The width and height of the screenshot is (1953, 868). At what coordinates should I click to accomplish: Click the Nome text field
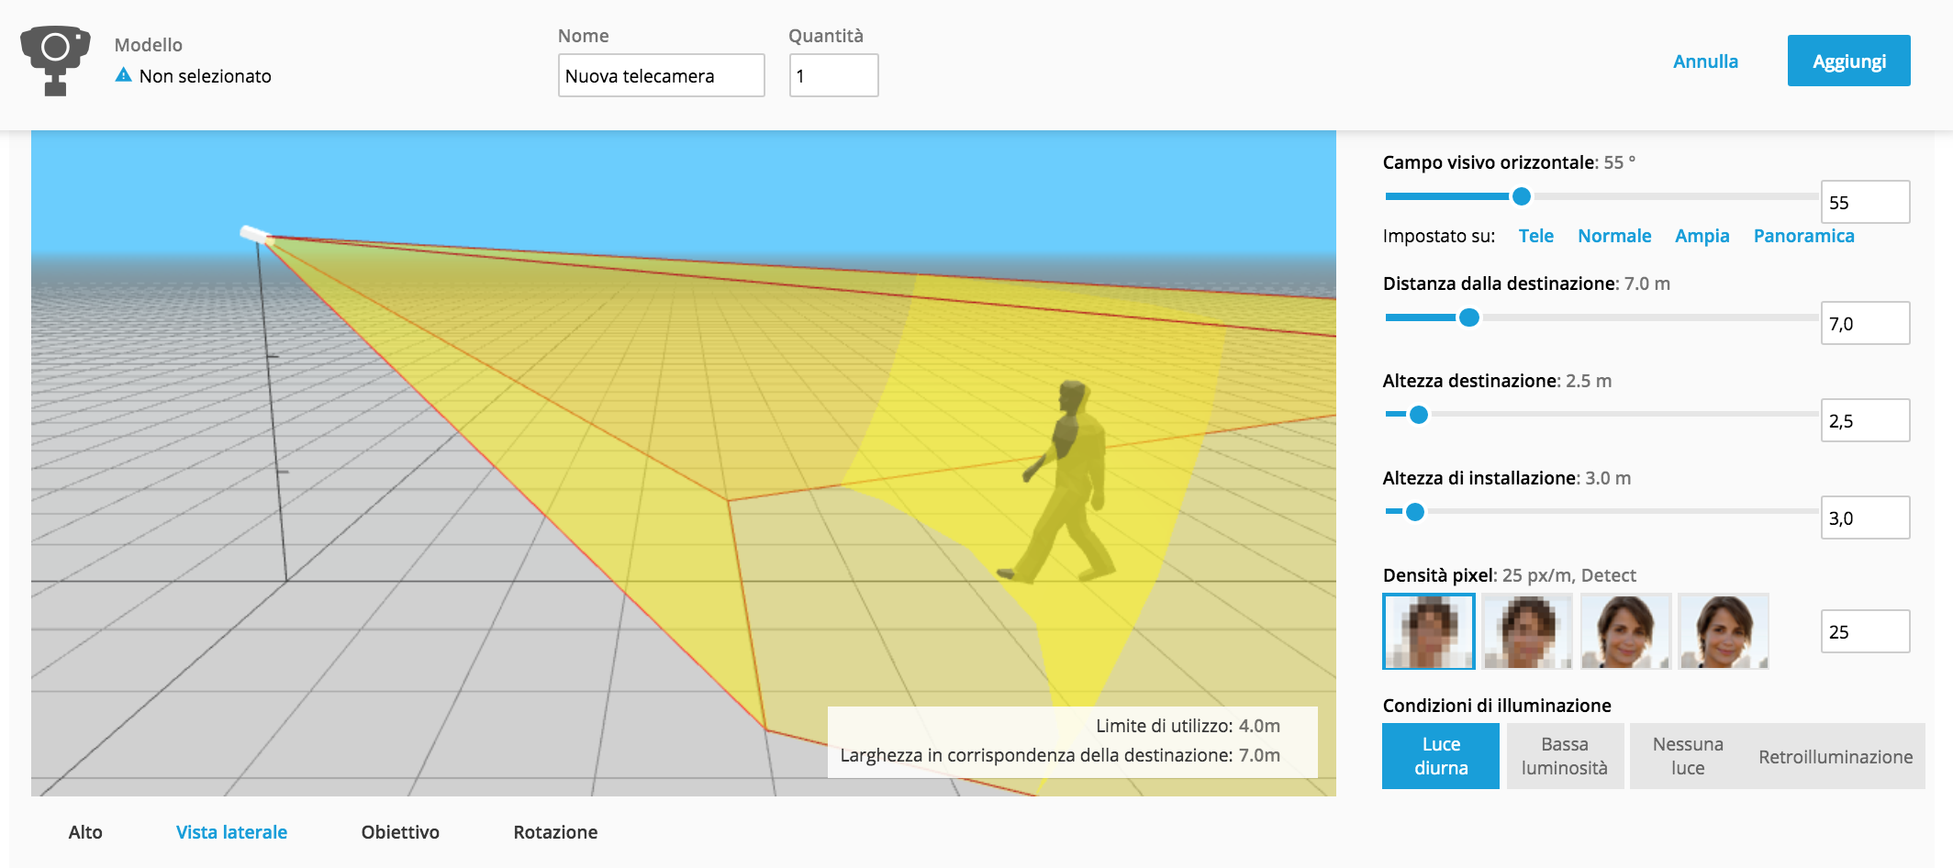pos(661,76)
